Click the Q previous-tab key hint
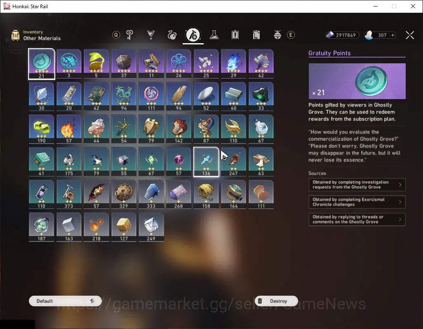 116,35
